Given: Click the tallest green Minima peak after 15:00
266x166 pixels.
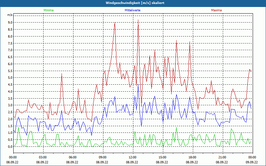Looking at the screenshot, I should coord(177,128).
